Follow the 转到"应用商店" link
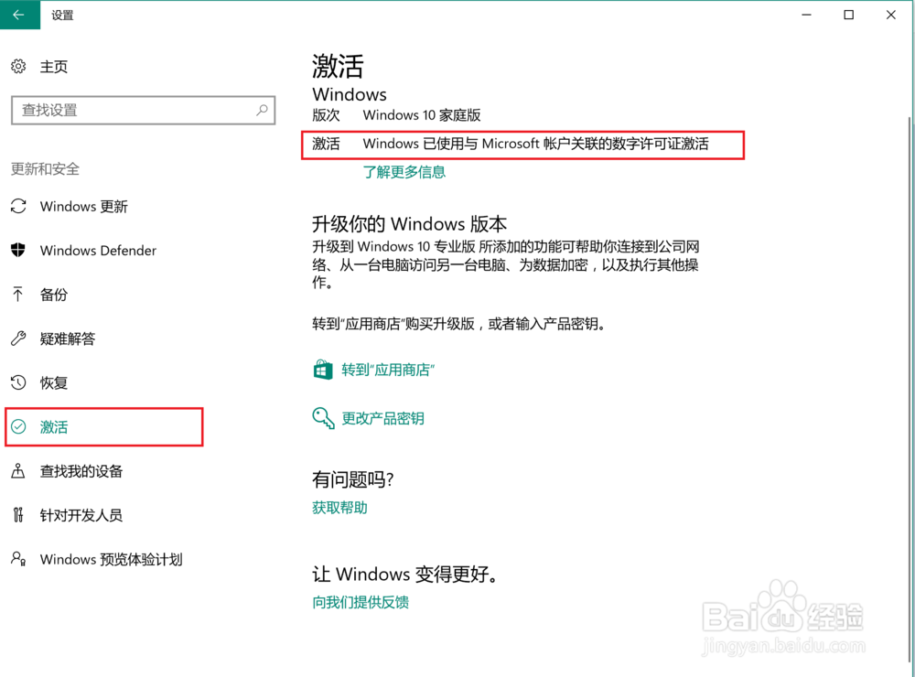Viewport: 915px width, 677px height. click(x=388, y=370)
